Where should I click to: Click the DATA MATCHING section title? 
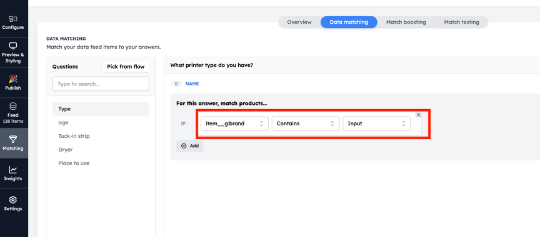[66, 39]
